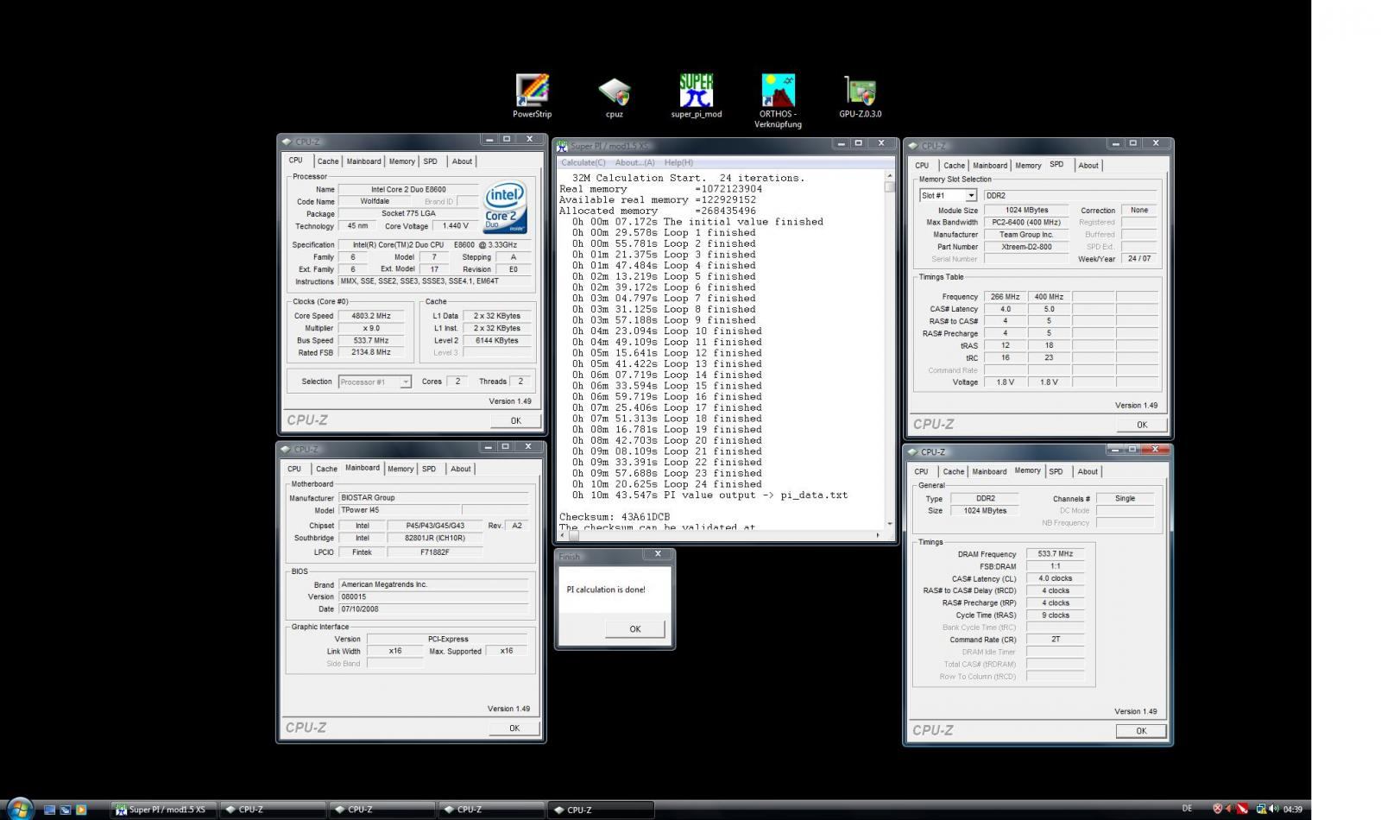Screen dimensions: 1381x820
Task: Open the Help(H) menu in Super PI
Action: click(678, 162)
